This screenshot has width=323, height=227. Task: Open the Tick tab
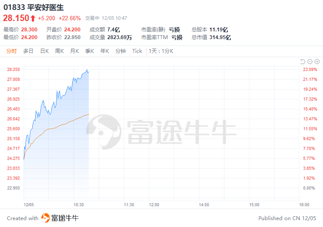point(137,51)
